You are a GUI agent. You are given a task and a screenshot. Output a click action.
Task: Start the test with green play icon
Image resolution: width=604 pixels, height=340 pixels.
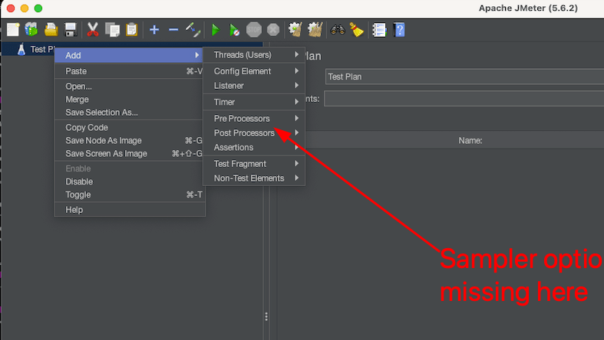tap(216, 30)
